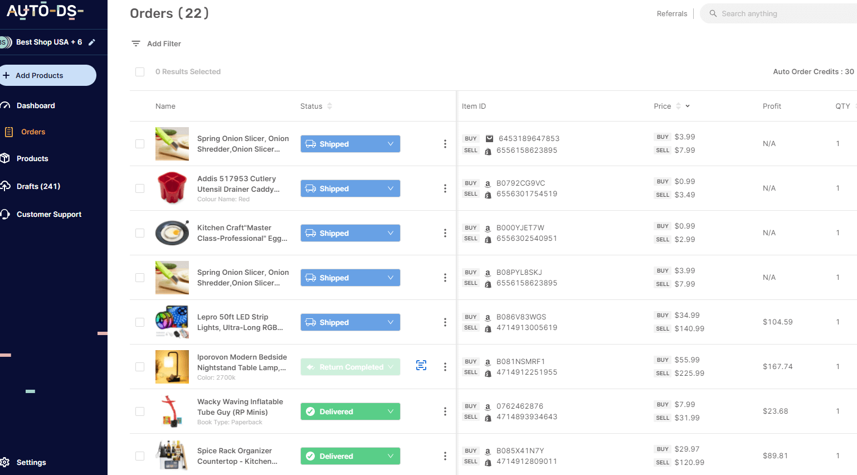Screen dimensions: 857x475
Task: Open Best Shop USA + 6 store selector
Action: tap(49, 42)
